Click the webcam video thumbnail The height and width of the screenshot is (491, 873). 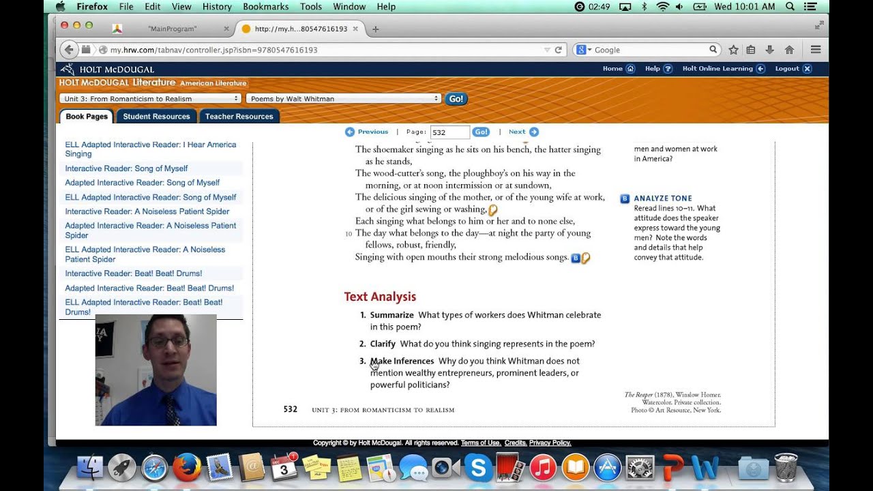pyautogui.click(x=156, y=370)
